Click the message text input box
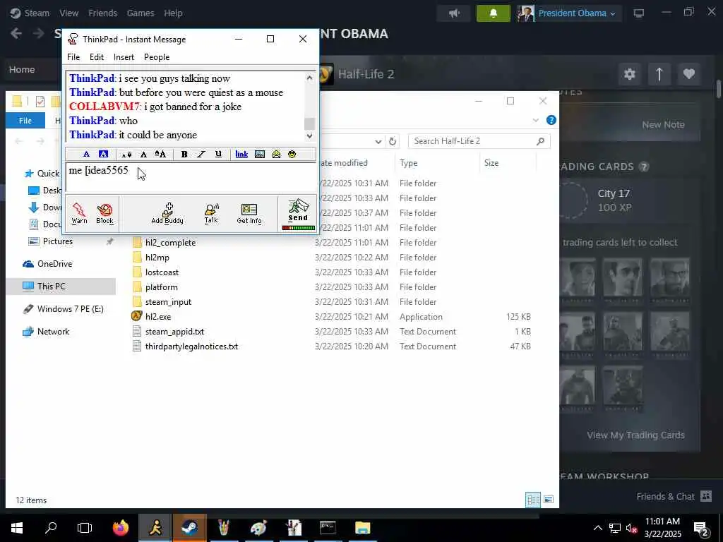The image size is (723, 542). (191, 177)
